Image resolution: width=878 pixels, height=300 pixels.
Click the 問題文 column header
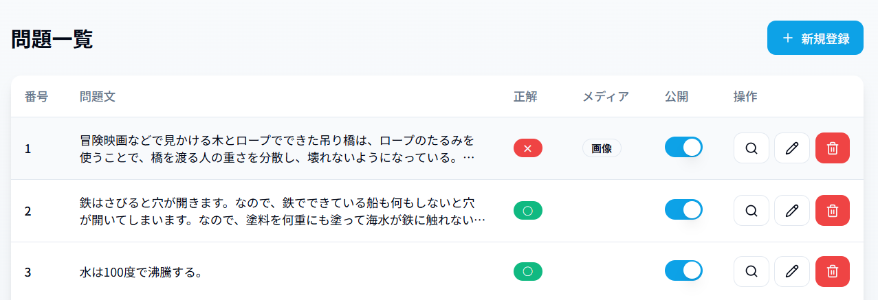[x=98, y=97]
